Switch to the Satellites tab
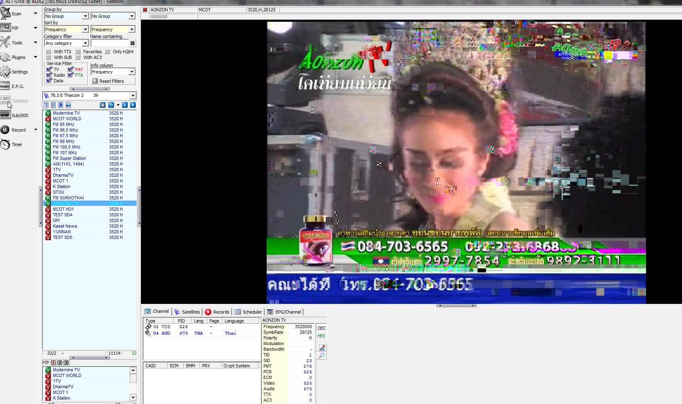This screenshot has height=404, width=682. click(x=187, y=312)
